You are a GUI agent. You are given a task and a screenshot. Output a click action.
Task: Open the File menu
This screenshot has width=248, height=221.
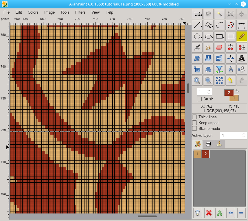click(6, 12)
